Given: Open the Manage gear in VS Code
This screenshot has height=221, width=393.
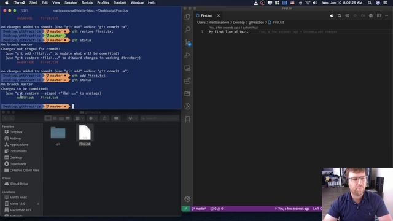Looking at the screenshot, I should click(x=187, y=199).
